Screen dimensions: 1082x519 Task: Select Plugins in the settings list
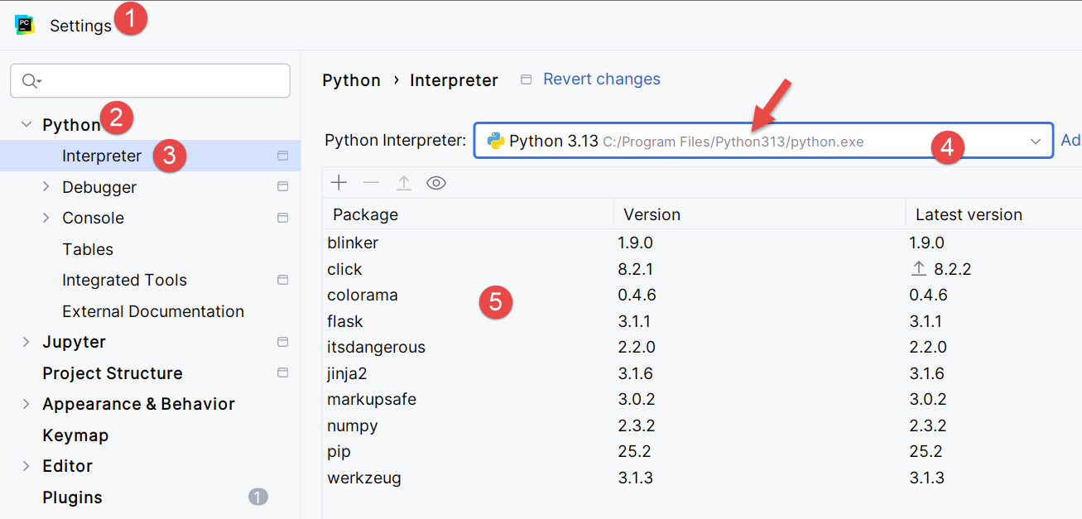(72, 497)
